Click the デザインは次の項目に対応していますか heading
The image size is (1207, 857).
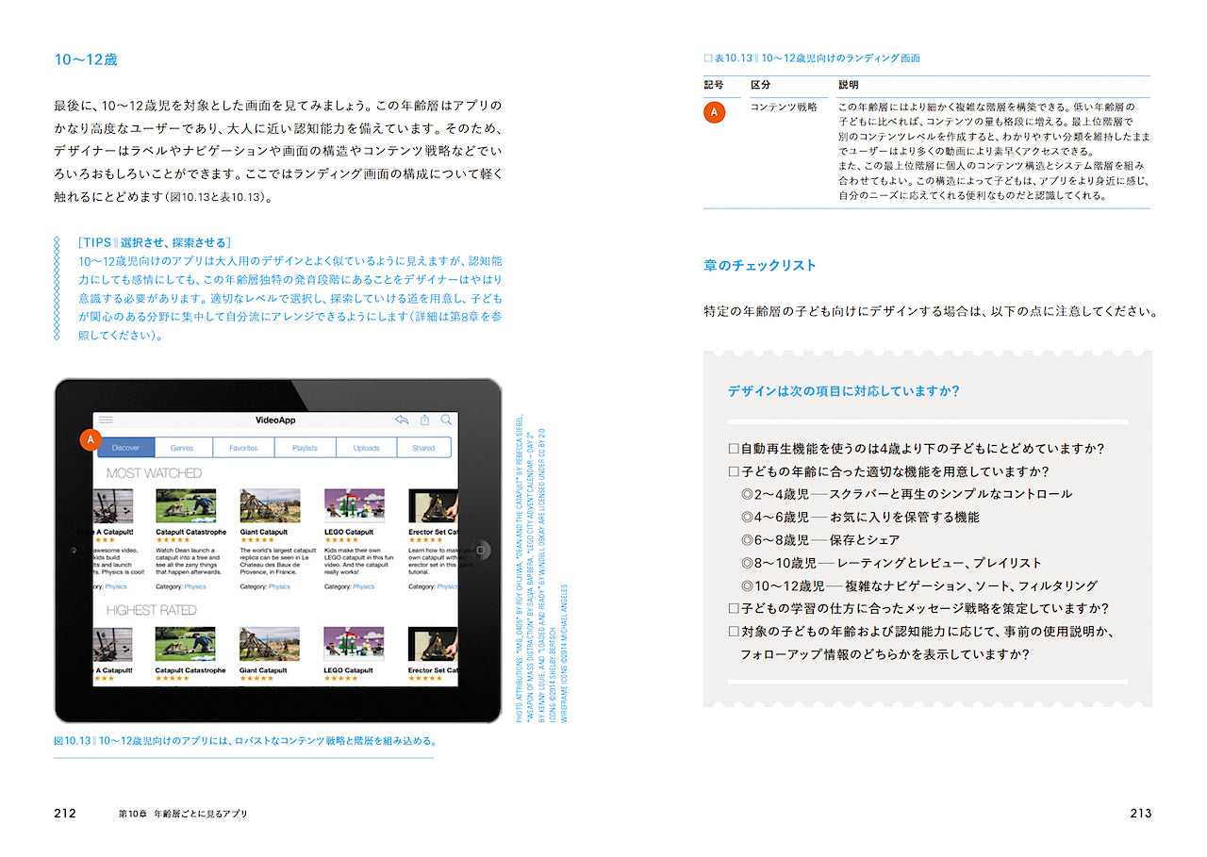pos(843,390)
